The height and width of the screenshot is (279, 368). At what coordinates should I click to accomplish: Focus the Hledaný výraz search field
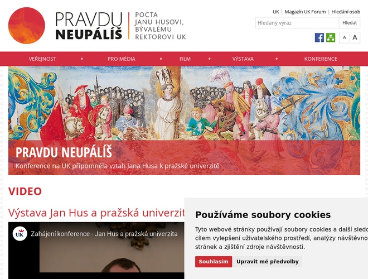pyautogui.click(x=297, y=23)
